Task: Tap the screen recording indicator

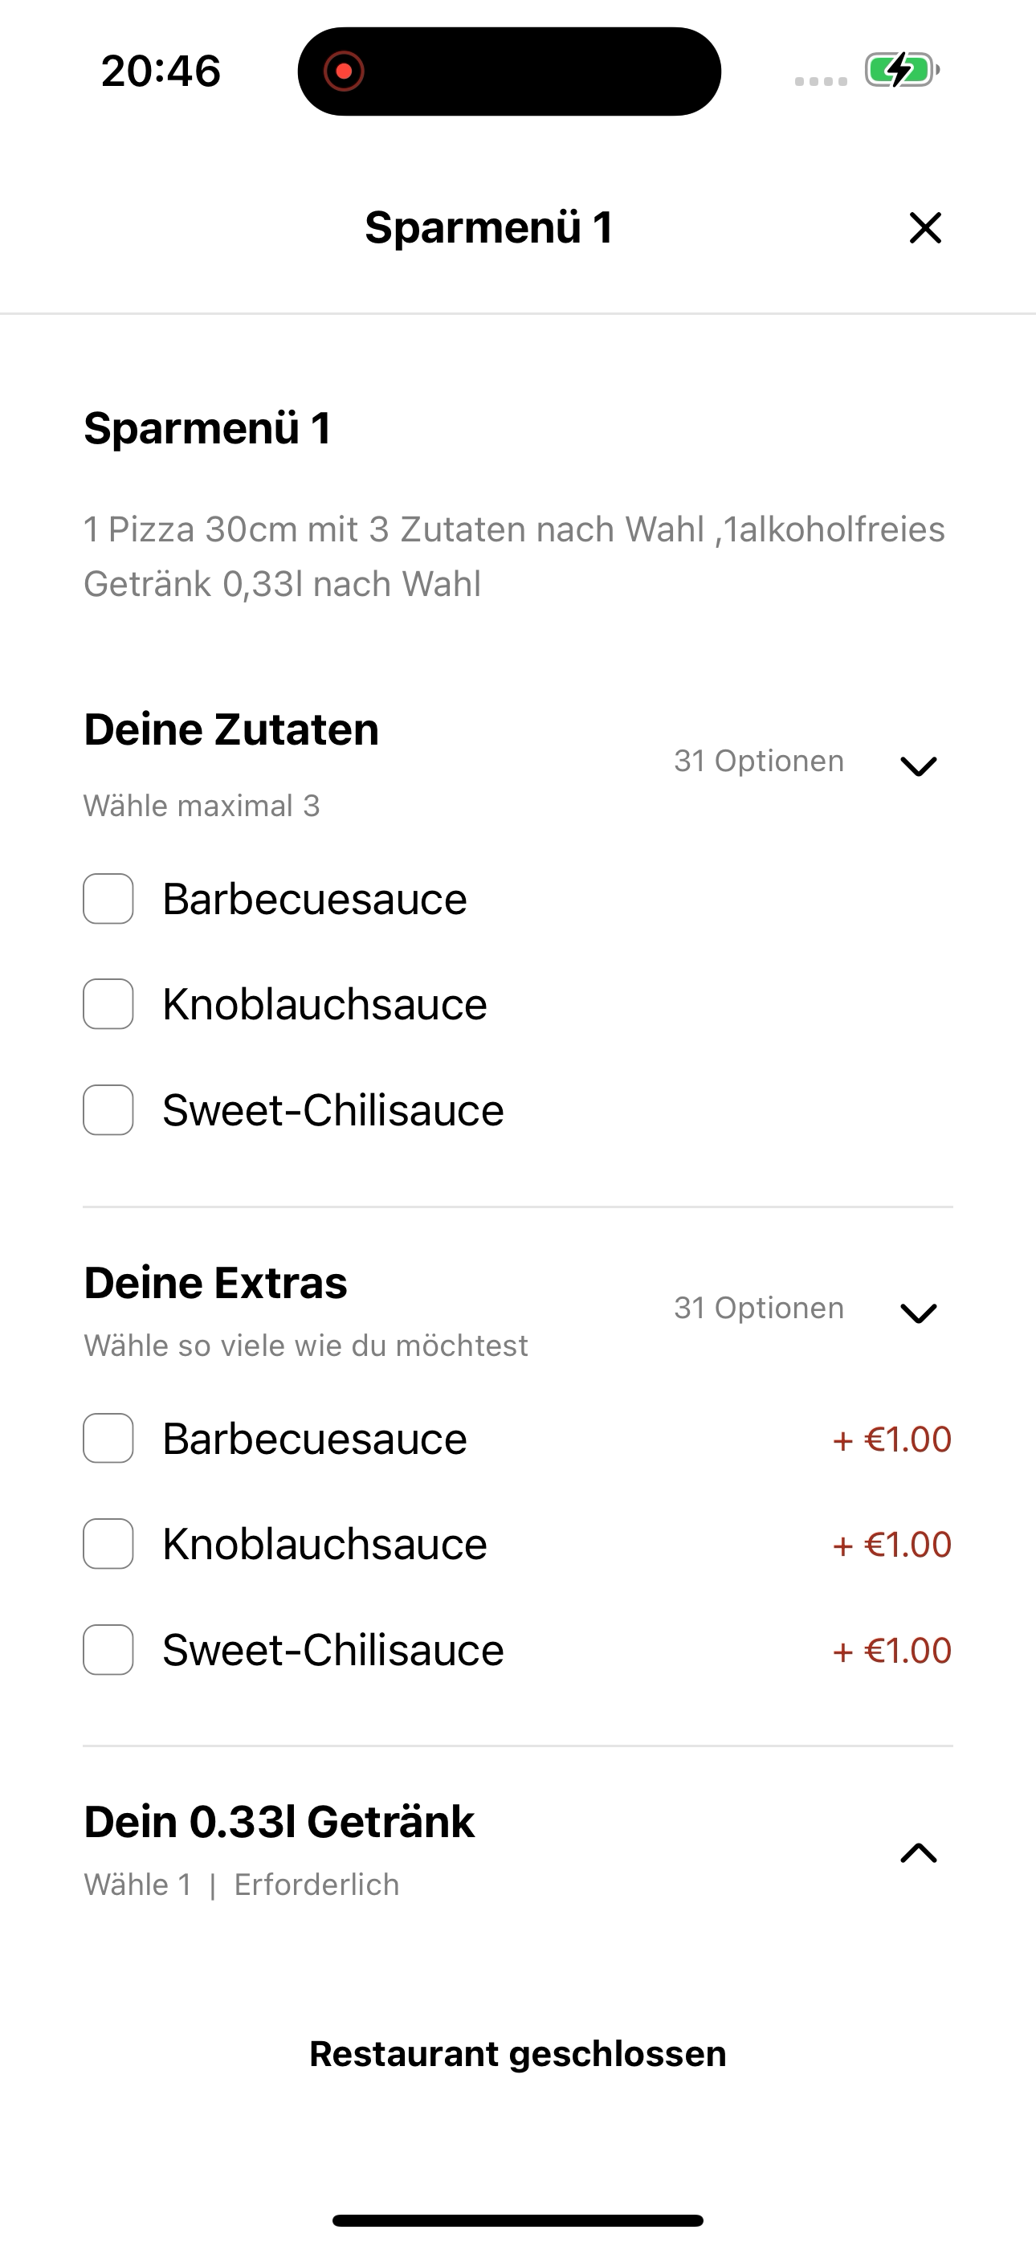Action: 344,71
